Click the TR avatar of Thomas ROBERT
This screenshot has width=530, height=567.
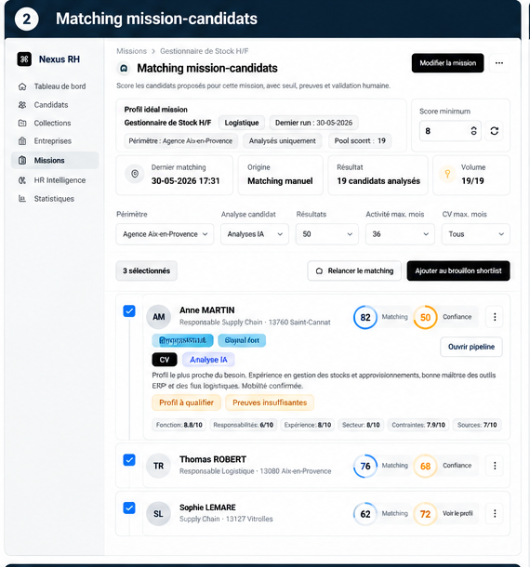click(x=158, y=466)
